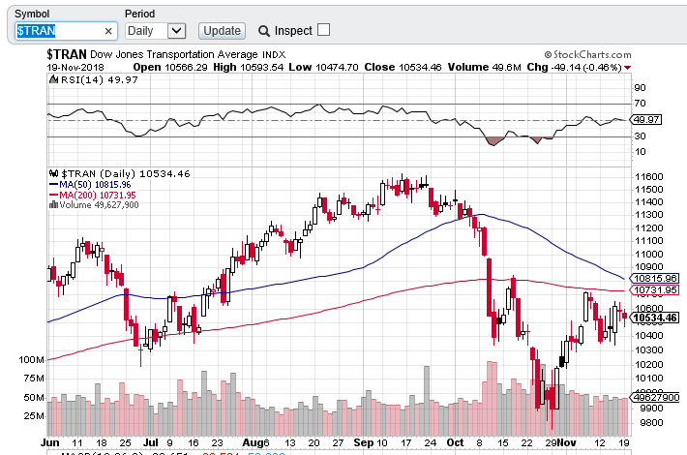This screenshot has width=687, height=455.
Task: Click the Update button
Action: [222, 31]
